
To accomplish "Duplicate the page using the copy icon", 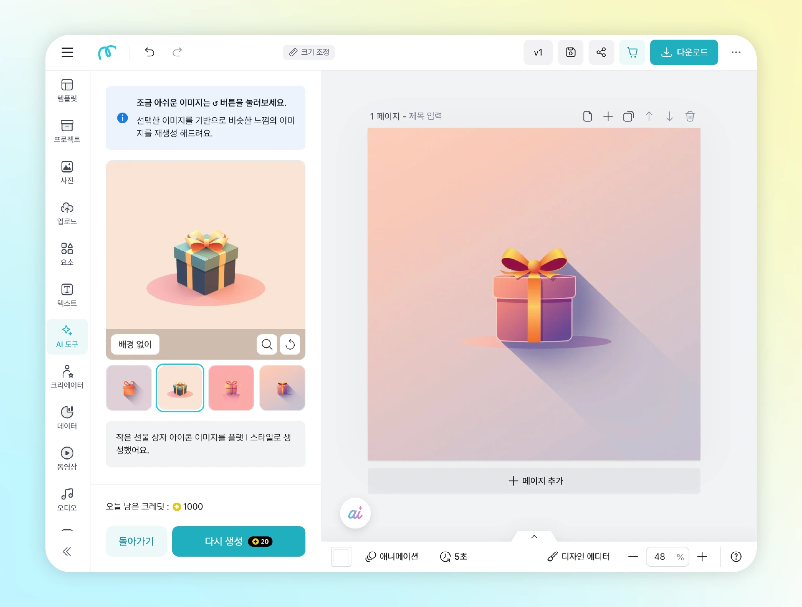I will [x=628, y=116].
